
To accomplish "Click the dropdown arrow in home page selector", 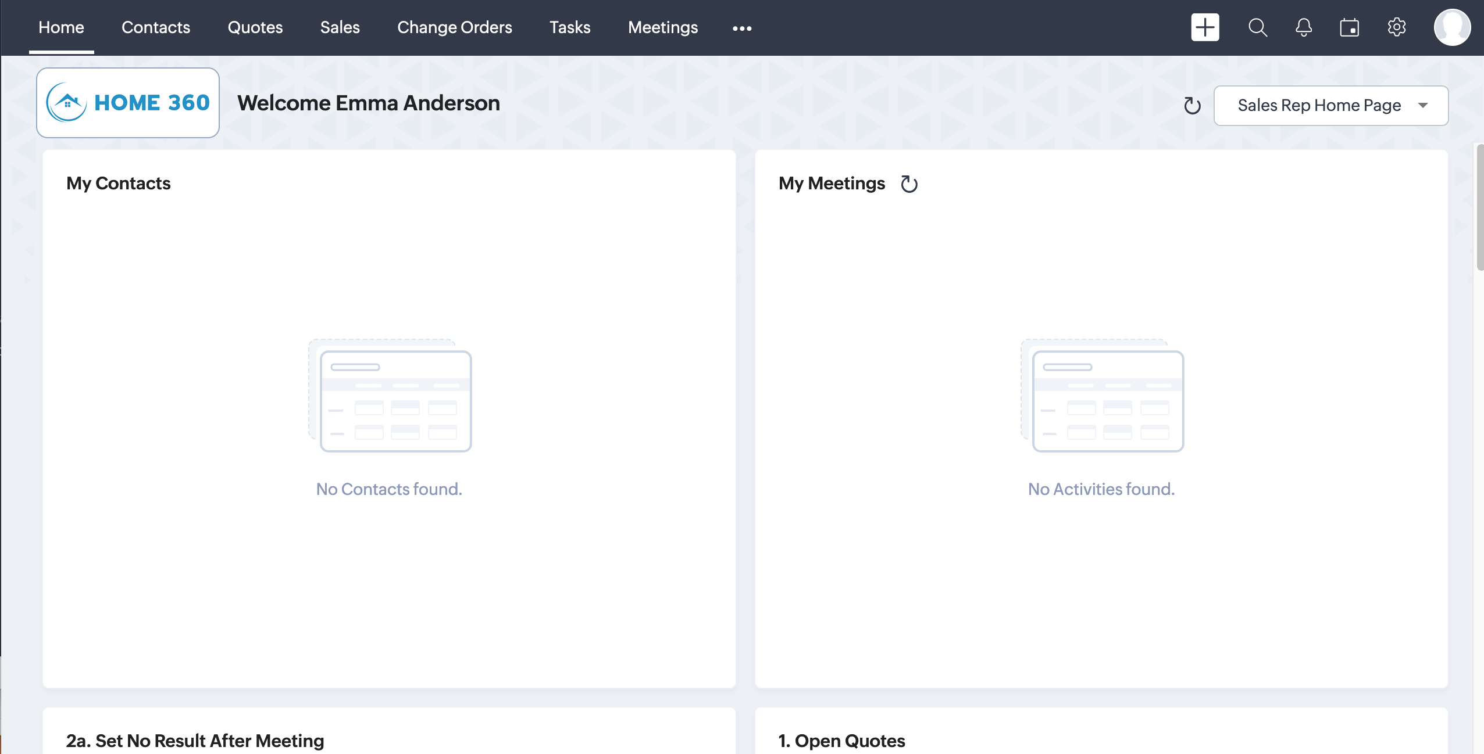I will point(1423,106).
